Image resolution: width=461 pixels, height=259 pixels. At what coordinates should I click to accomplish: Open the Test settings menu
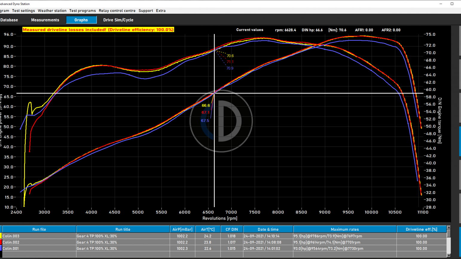click(x=23, y=11)
